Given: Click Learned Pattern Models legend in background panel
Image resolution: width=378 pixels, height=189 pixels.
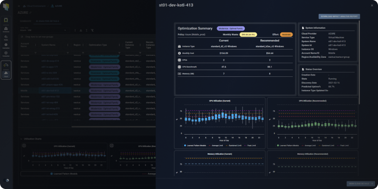Looking at the screenshot, I should pos(64,174).
